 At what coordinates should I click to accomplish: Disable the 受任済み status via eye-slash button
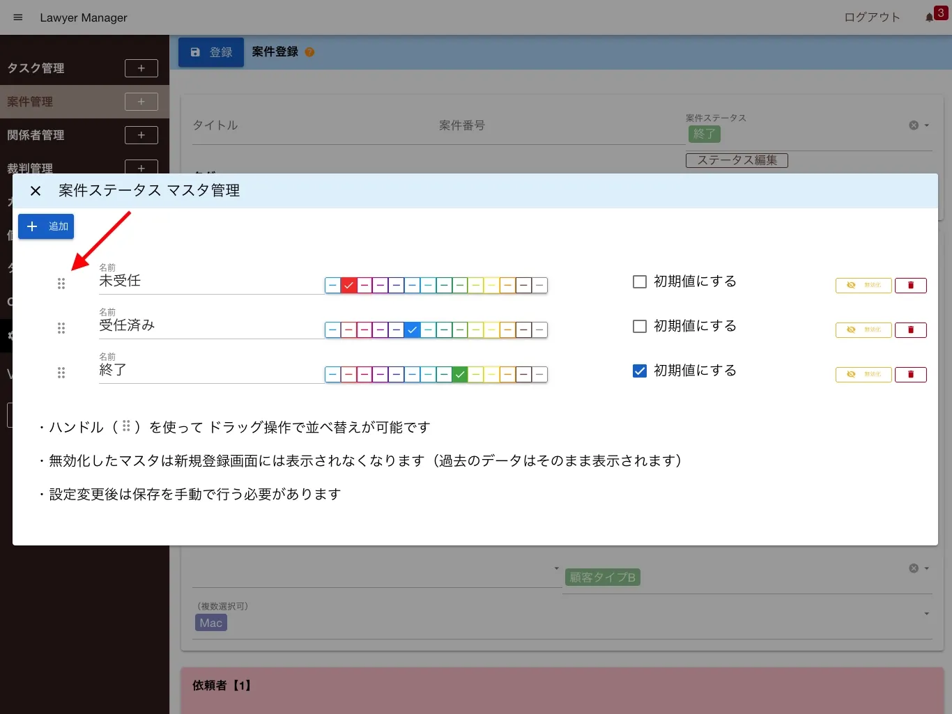point(863,329)
